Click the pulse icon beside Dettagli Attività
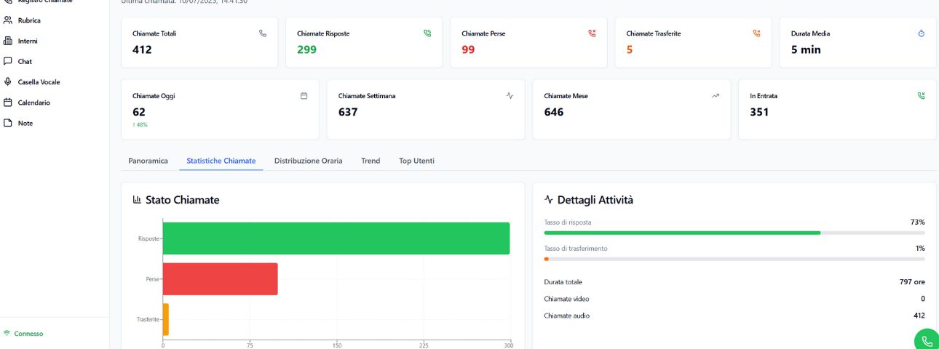The width and height of the screenshot is (939, 349). (x=549, y=199)
